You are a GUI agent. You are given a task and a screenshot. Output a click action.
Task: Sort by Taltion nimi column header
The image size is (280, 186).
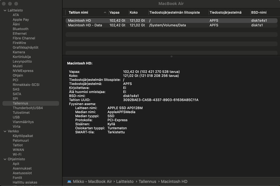(78, 13)
